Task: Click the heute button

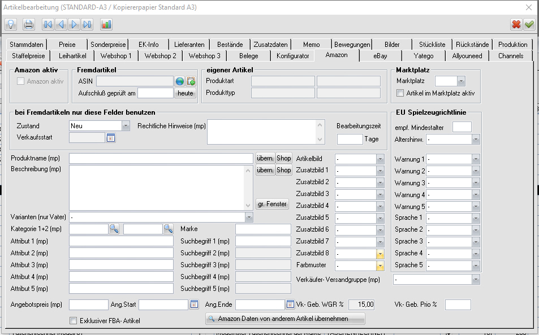Action: (185, 93)
